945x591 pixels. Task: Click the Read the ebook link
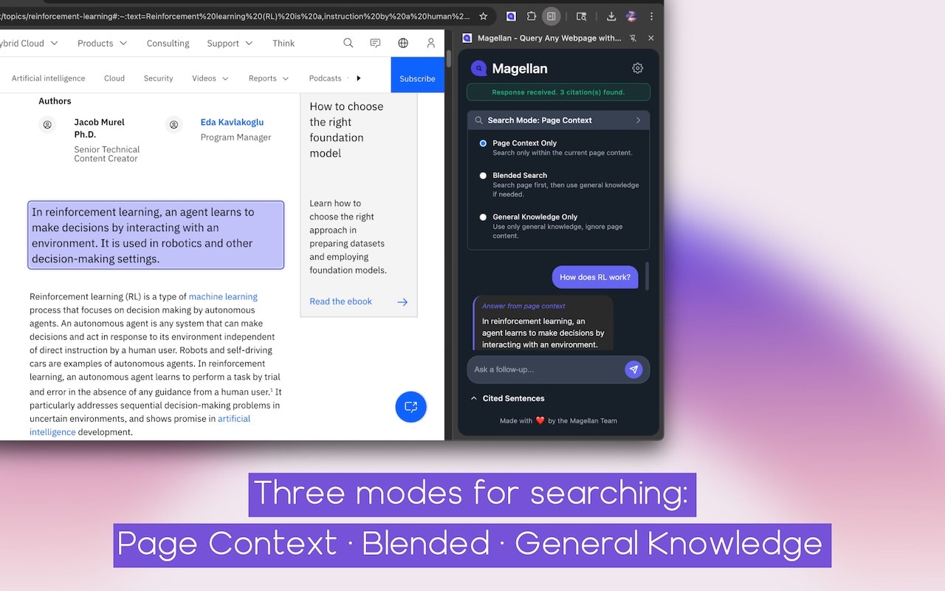pos(340,301)
